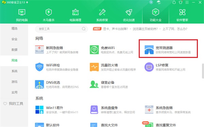The height and width of the screenshot is (127, 204).
Task: Select the 网络 category tab
Action: [14, 60]
